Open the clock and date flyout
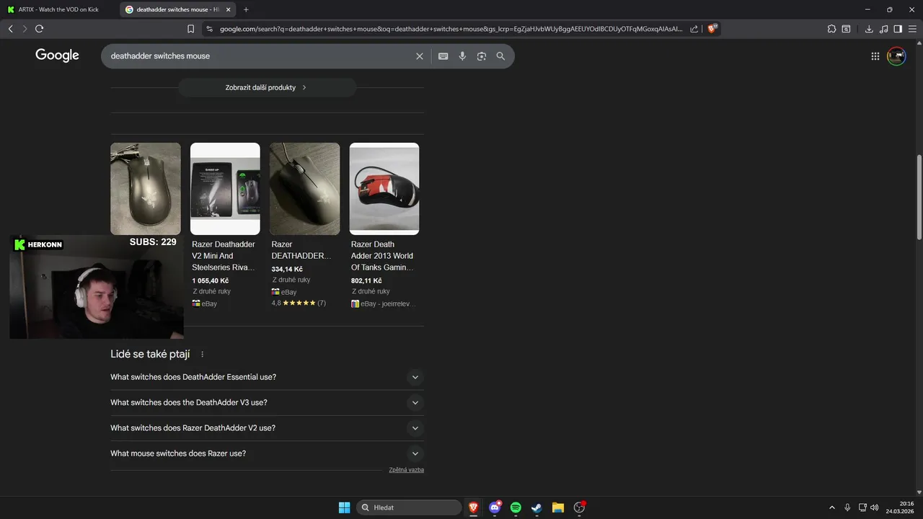923x519 pixels. (901, 507)
